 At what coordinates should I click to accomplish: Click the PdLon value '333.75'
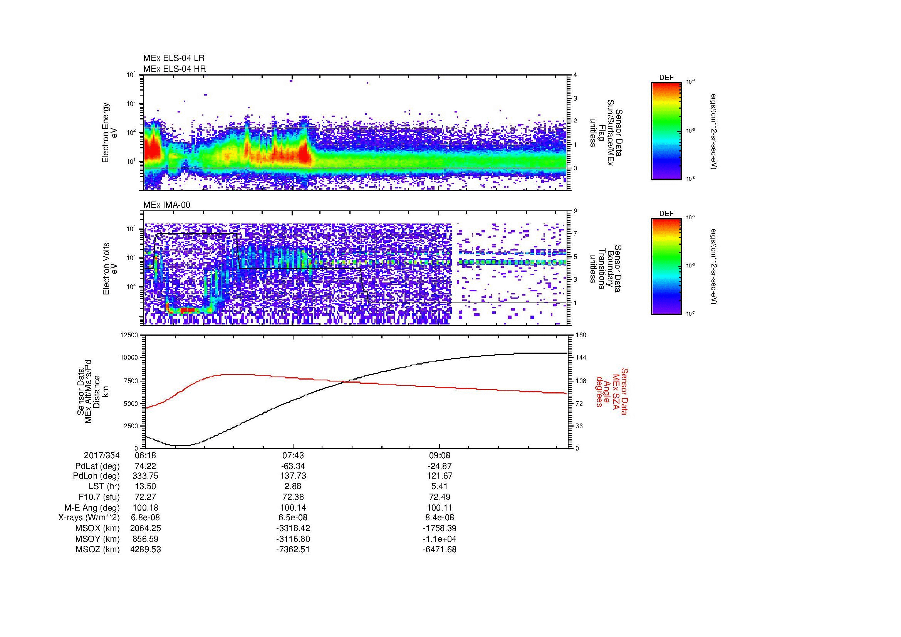point(146,476)
